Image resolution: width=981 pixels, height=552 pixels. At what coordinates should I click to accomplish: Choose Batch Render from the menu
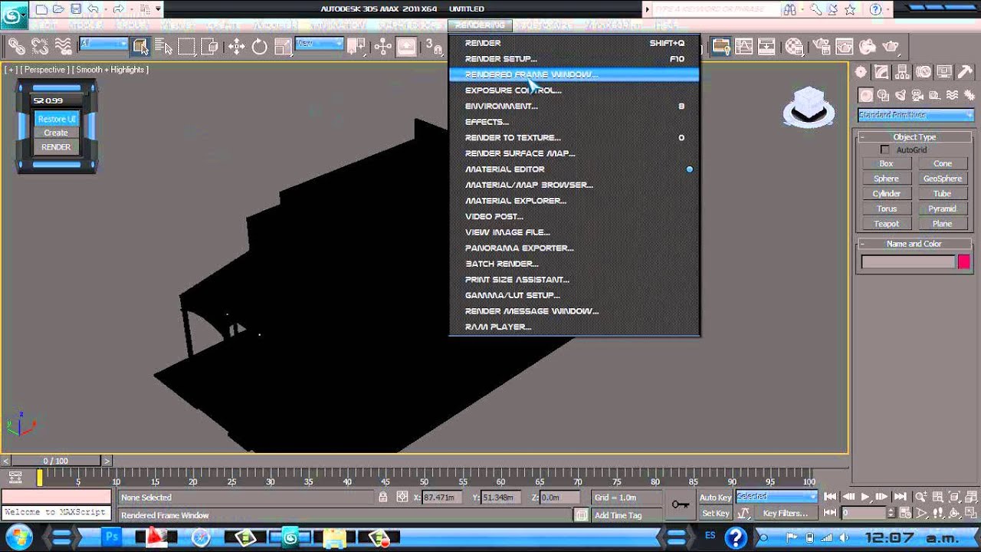[574, 264]
